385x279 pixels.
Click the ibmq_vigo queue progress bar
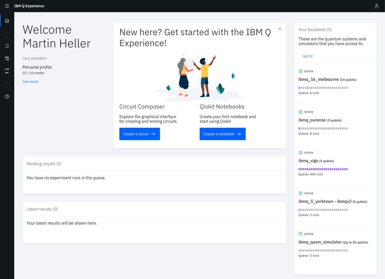point(323,169)
